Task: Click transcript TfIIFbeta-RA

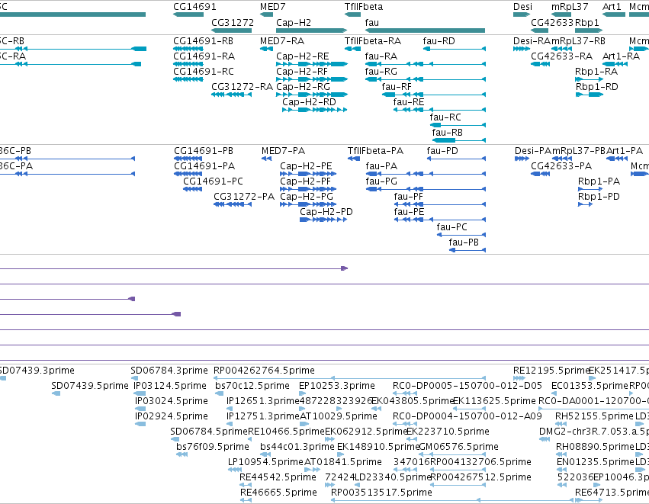Action: [x=352, y=49]
